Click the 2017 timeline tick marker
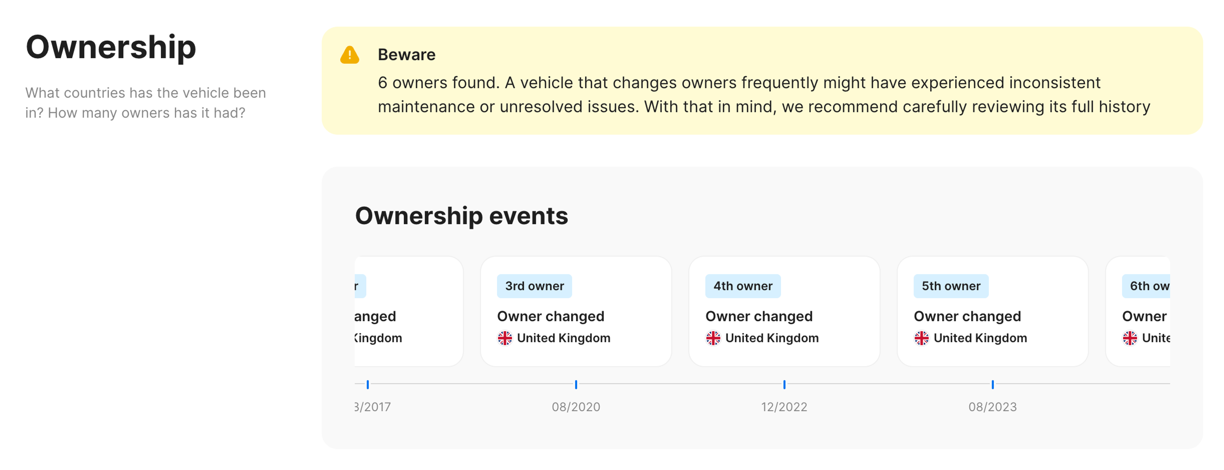 click(x=368, y=384)
